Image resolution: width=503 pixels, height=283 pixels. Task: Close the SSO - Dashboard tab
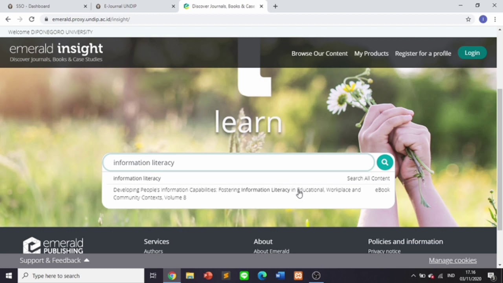click(x=85, y=6)
